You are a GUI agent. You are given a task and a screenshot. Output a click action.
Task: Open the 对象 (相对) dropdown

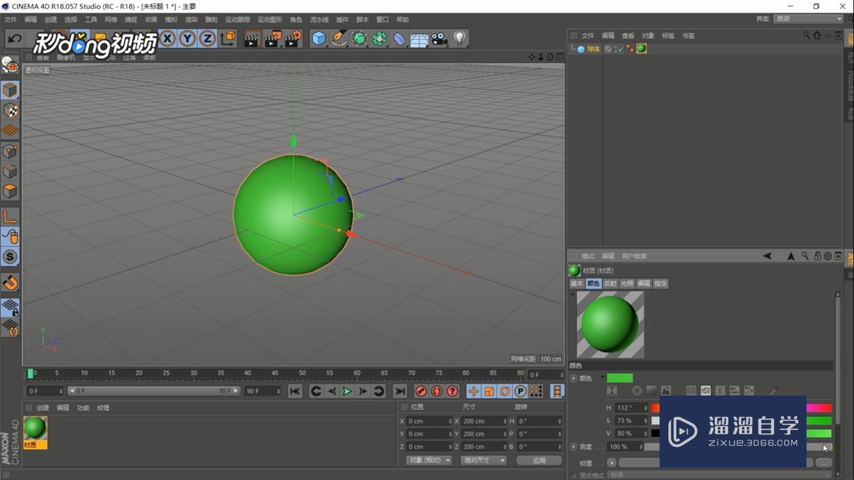429,461
